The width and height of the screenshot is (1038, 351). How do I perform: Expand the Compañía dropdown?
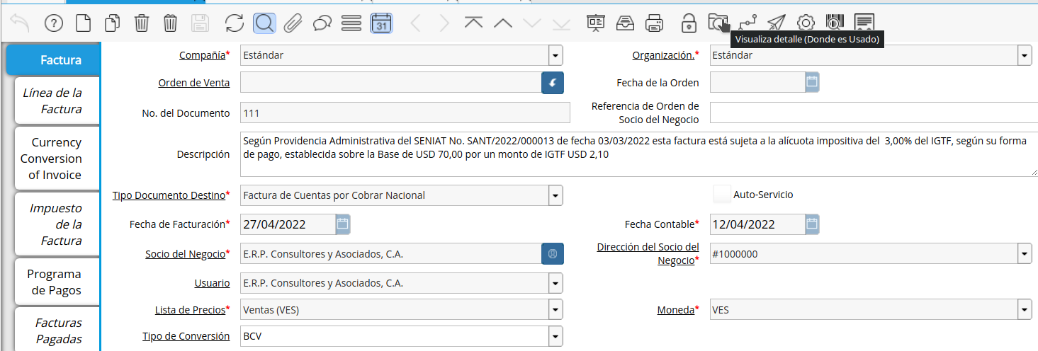click(x=555, y=55)
